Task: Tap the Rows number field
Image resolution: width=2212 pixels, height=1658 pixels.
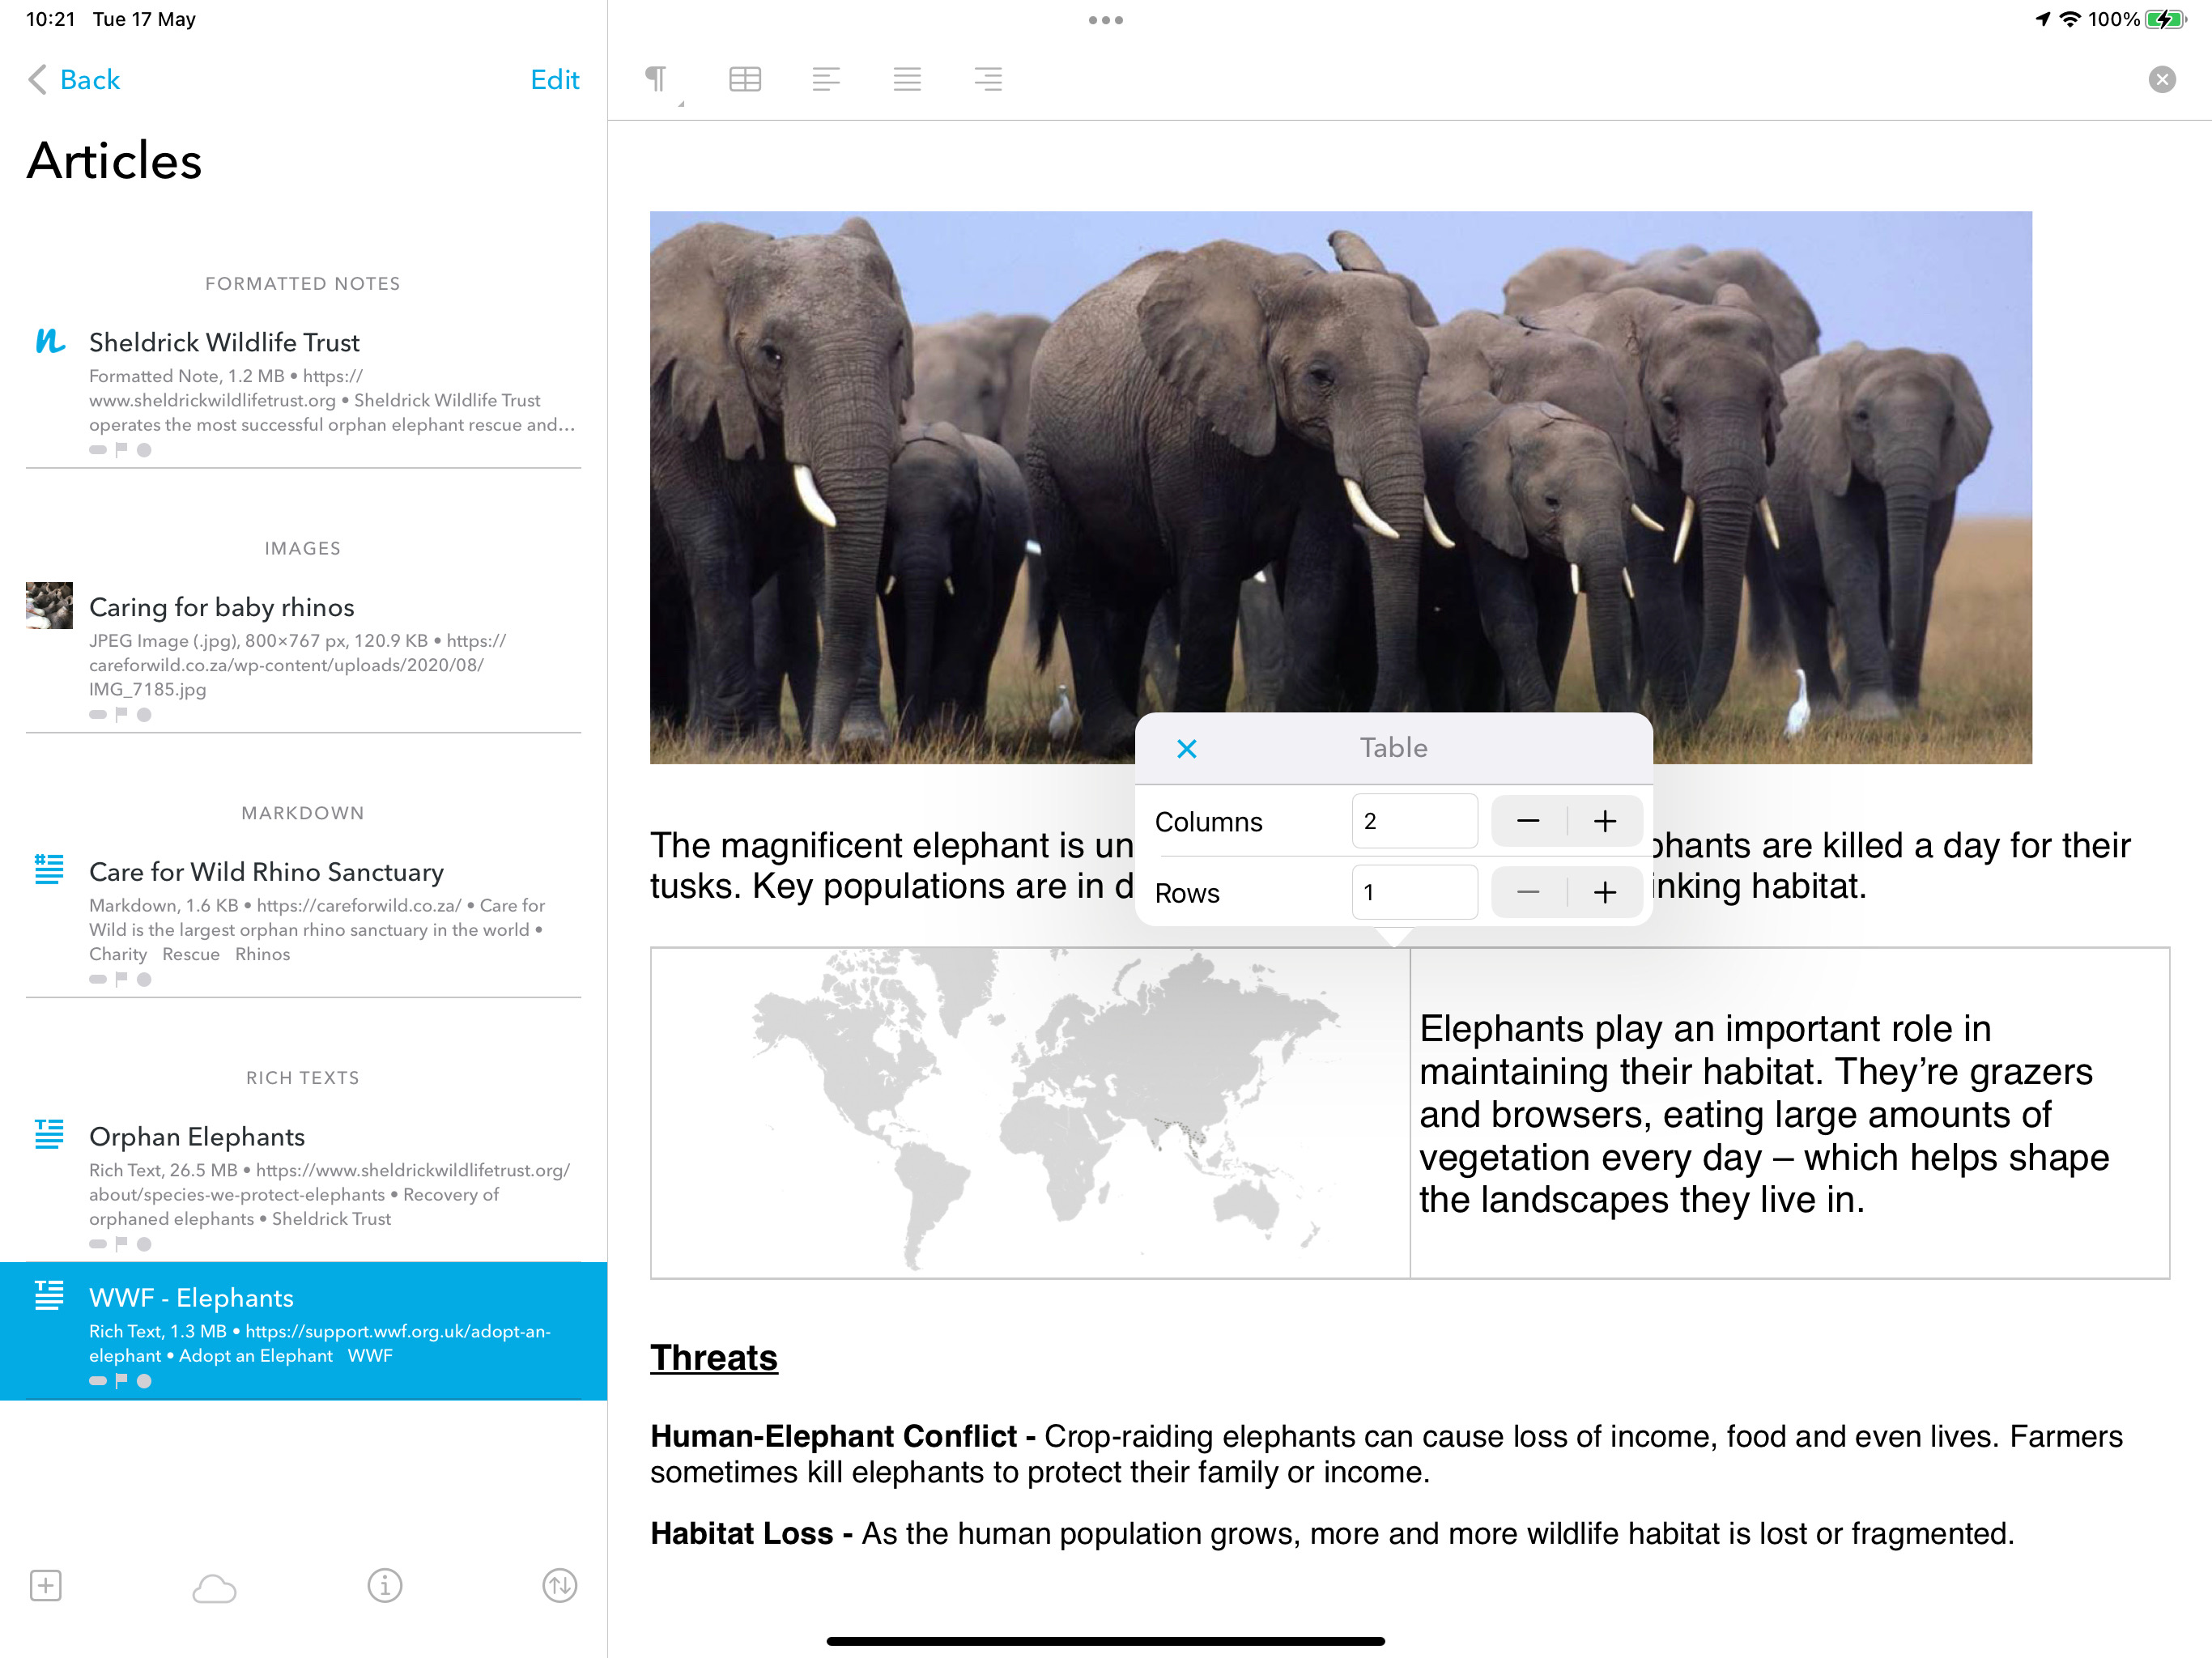Action: (1414, 892)
